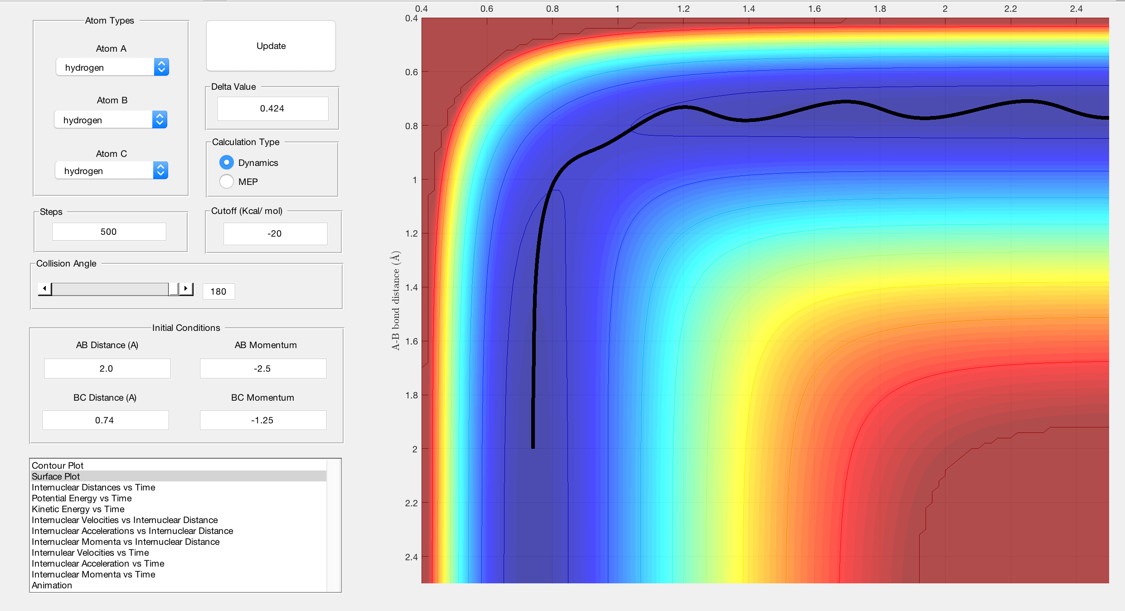Select Kinetic Energy vs Time entry
The image size is (1125, 611).
pos(78,509)
